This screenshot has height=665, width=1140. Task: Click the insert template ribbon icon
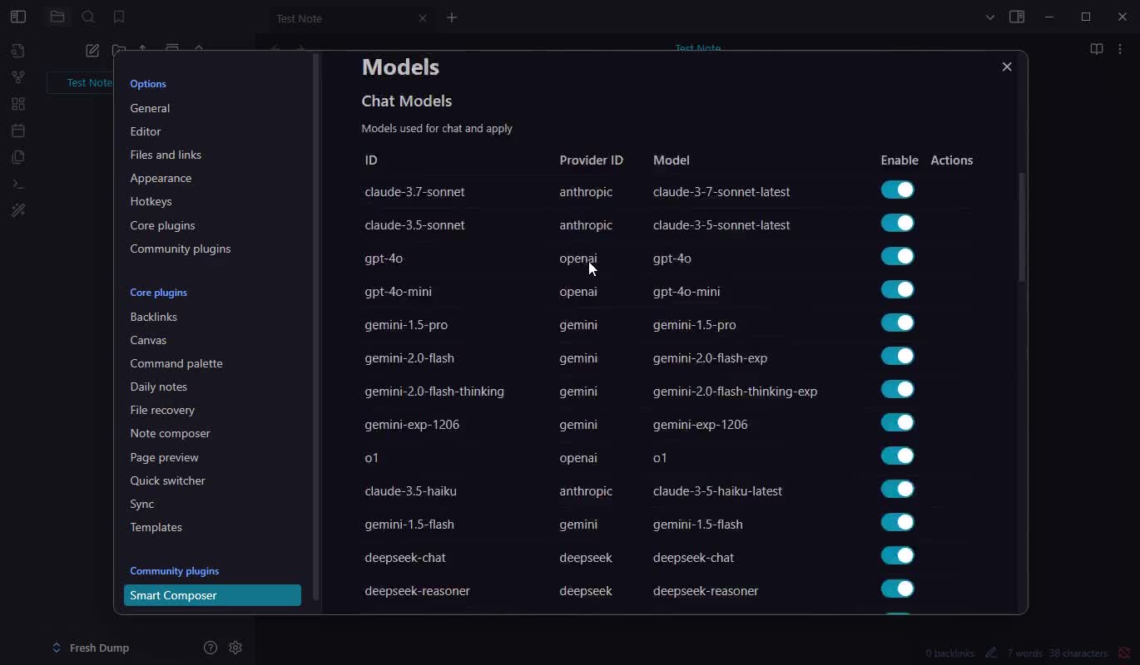coord(18,157)
